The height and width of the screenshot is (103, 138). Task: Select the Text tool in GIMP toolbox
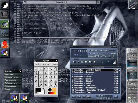tap(41, 77)
